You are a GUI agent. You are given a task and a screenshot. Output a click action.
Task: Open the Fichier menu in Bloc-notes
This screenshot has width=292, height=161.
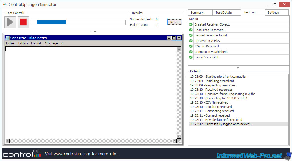click(x=10, y=43)
